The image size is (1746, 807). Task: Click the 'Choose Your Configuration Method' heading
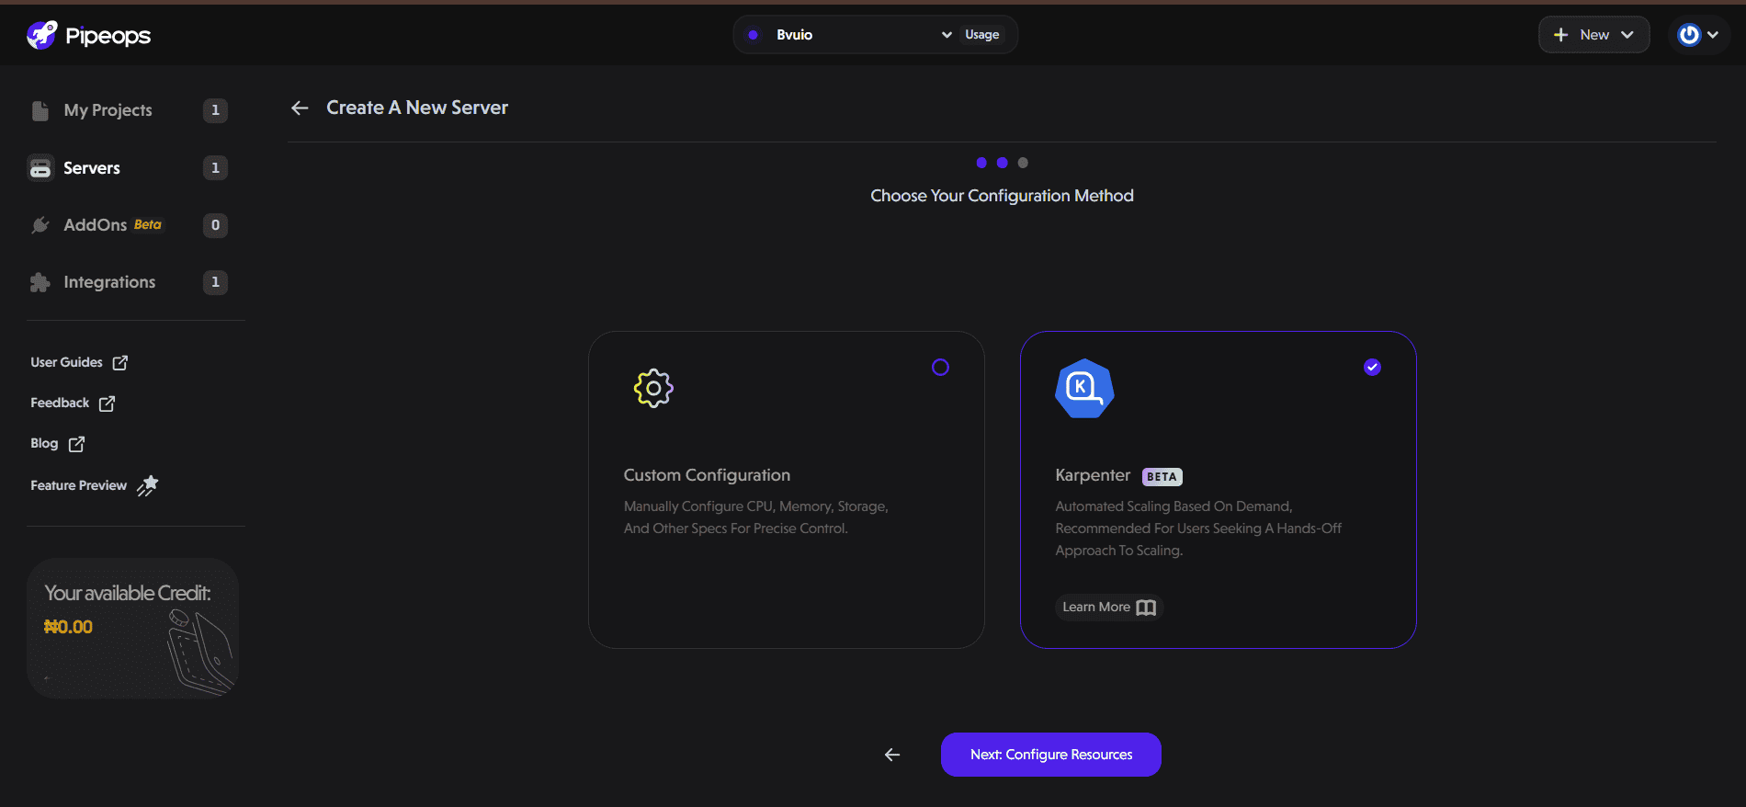point(1002,196)
